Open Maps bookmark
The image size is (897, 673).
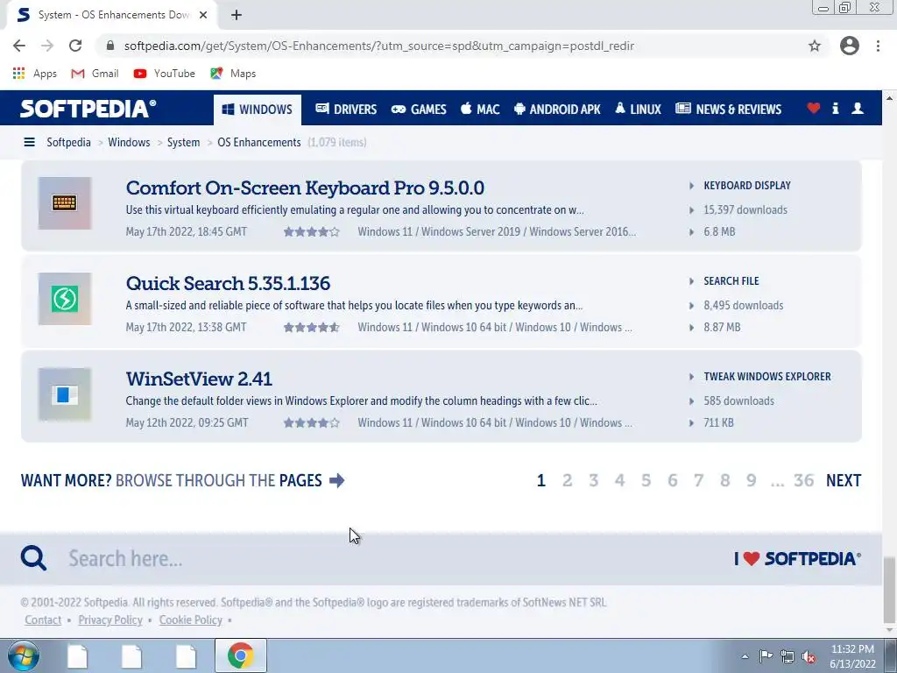click(233, 74)
